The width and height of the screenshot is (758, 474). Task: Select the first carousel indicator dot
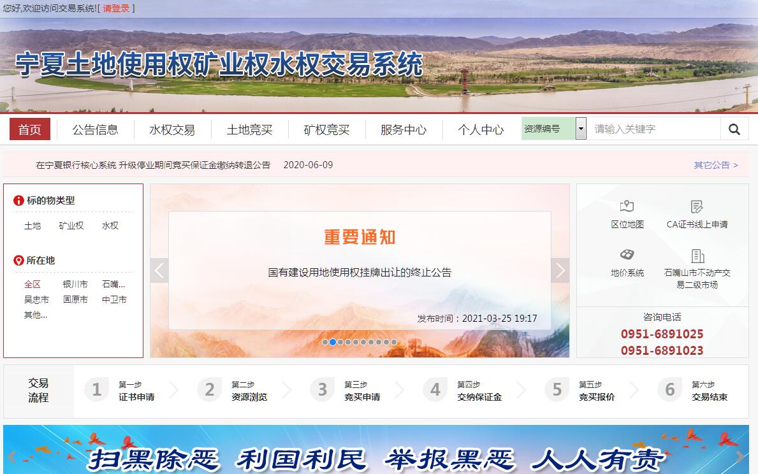pyautogui.click(x=325, y=342)
